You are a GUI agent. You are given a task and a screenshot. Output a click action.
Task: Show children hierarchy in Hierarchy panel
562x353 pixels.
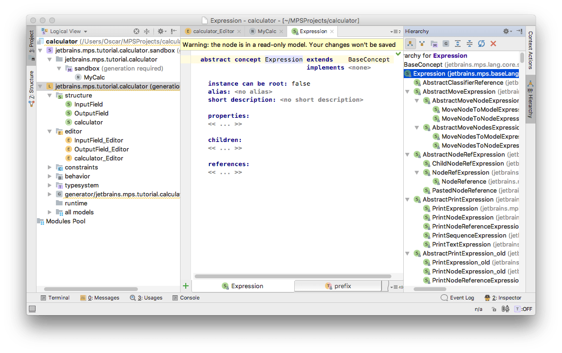pos(410,44)
